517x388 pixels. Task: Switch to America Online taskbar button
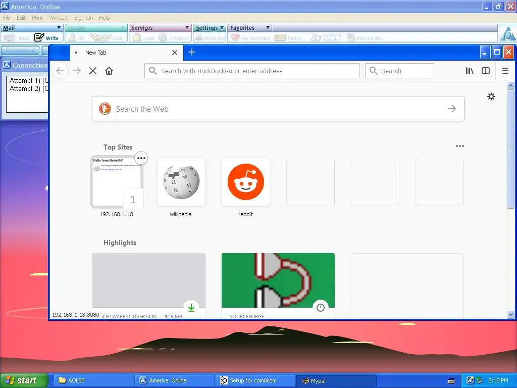pos(174,380)
